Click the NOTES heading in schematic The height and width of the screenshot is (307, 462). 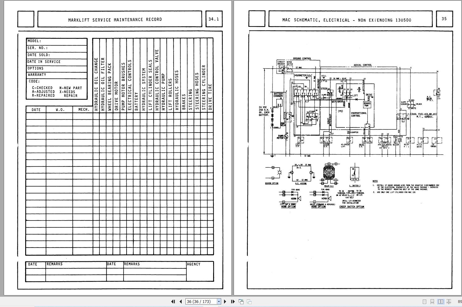pos(375,181)
